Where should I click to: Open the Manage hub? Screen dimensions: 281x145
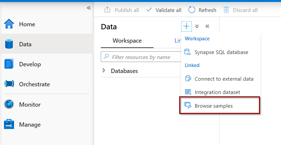point(47,124)
